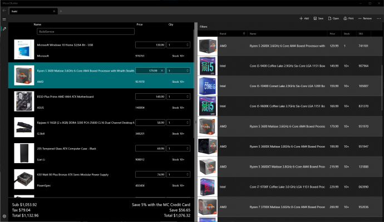Select the Ryzen 5 3600 build thumbnail
This screenshot has width=384, height=222.
pyautogui.click(x=24, y=75)
